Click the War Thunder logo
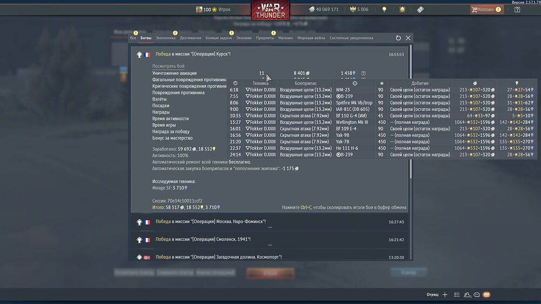Image resolution: width=541 pixels, height=304 pixels. coord(270,10)
